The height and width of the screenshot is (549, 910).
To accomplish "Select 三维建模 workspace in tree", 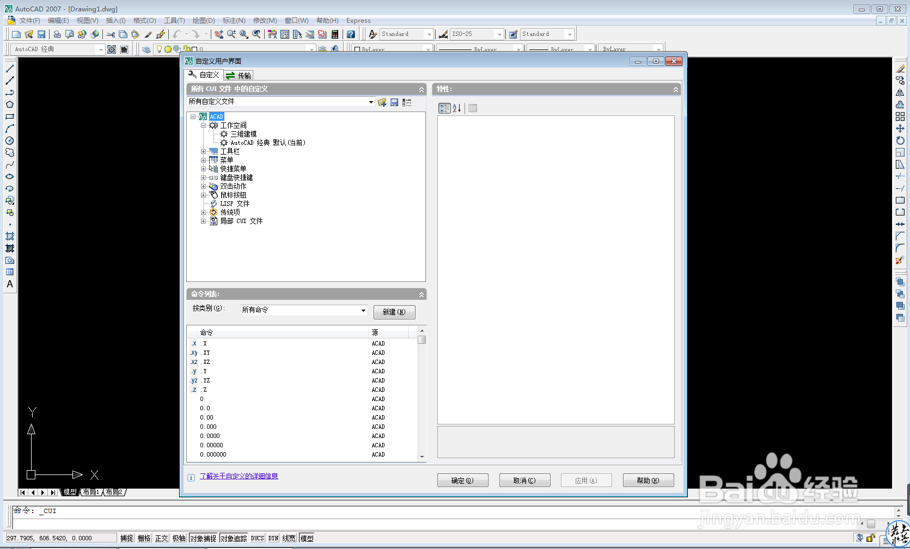I will [243, 134].
